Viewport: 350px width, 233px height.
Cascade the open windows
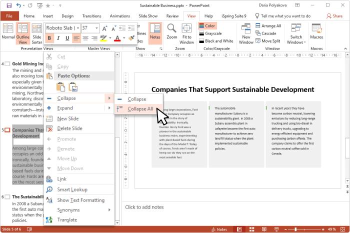pos(266,33)
